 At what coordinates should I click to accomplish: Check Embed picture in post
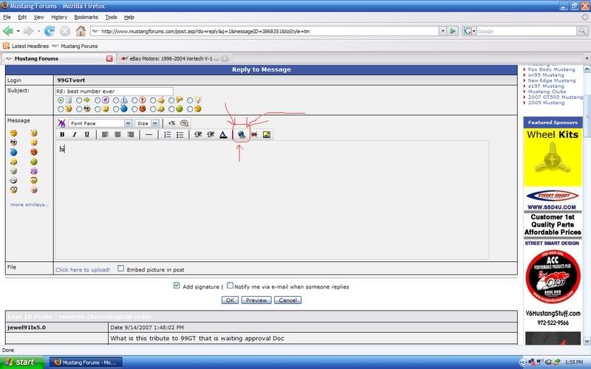pyautogui.click(x=120, y=269)
